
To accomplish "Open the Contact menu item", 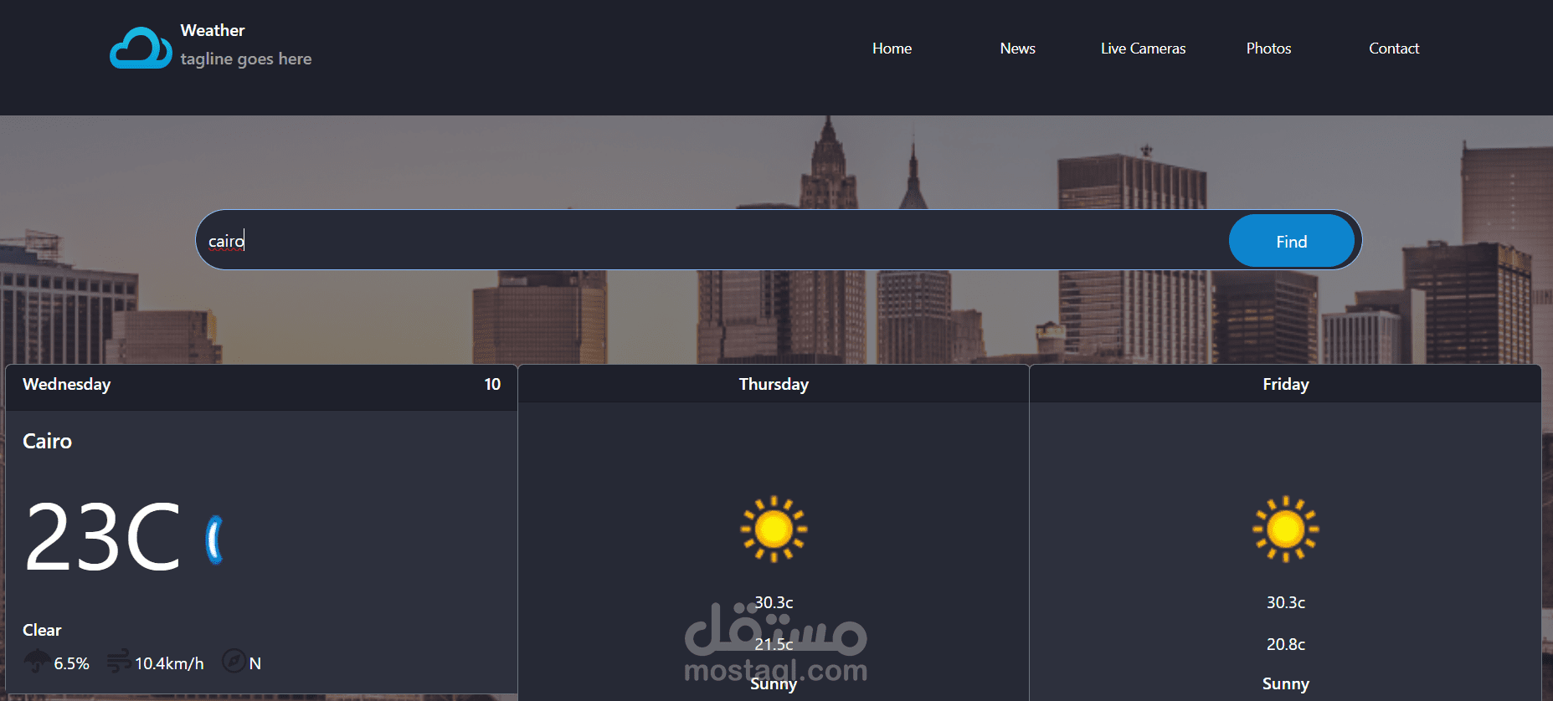I will click(1394, 49).
